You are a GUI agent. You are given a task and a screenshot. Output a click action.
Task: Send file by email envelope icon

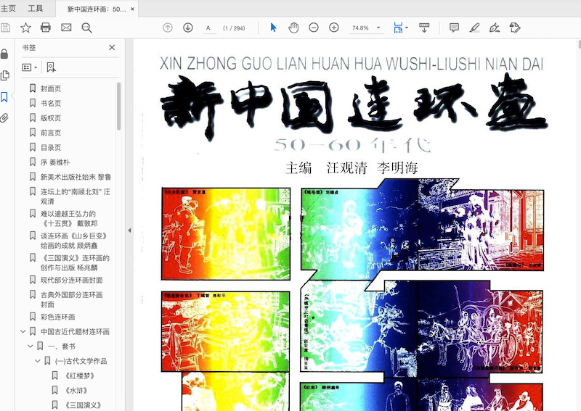point(66,28)
